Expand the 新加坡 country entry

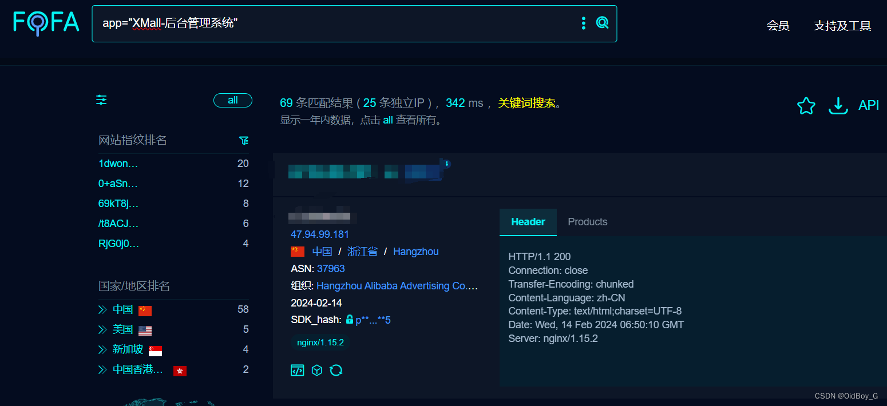pyautogui.click(x=102, y=349)
